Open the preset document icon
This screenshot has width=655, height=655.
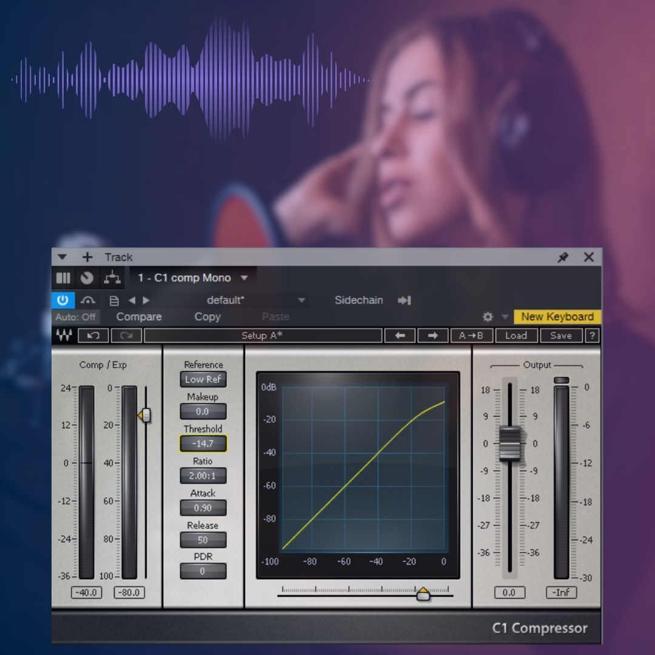click(x=114, y=300)
